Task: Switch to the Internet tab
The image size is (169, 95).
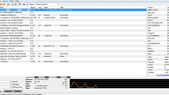Action: (8, 91)
